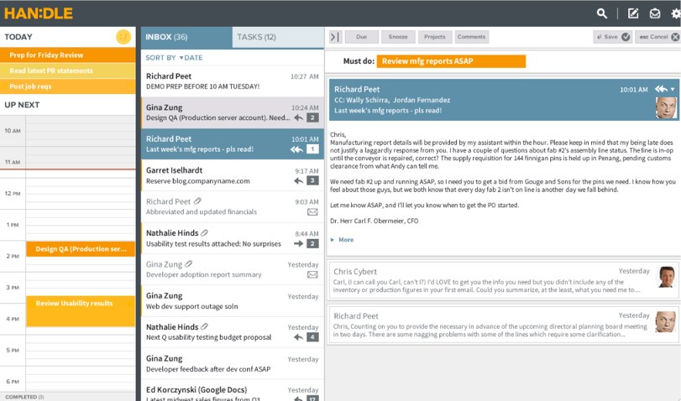
Task: Expand the Completed section at bottom
Action: tap(24, 397)
